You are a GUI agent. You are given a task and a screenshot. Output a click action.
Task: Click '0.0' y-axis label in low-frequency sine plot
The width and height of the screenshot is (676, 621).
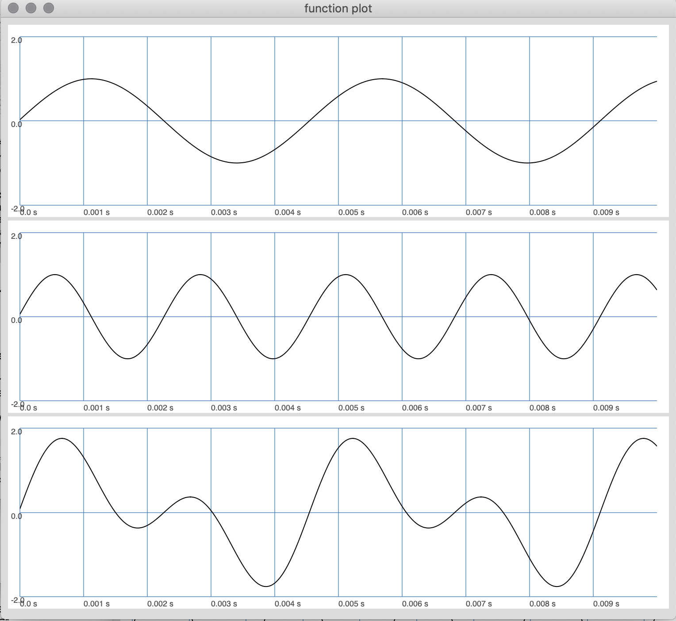pos(16,124)
